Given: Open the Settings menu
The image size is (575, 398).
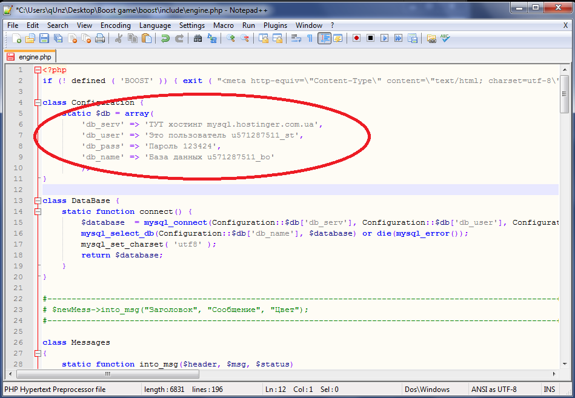Looking at the screenshot, I should click(x=192, y=25).
